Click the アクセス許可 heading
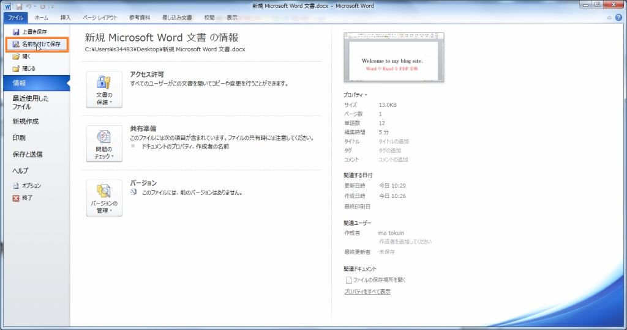Viewport: 627px width, 330px height. tap(147, 75)
